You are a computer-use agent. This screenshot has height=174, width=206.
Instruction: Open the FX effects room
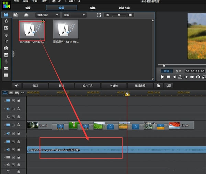[x=6, y=21]
